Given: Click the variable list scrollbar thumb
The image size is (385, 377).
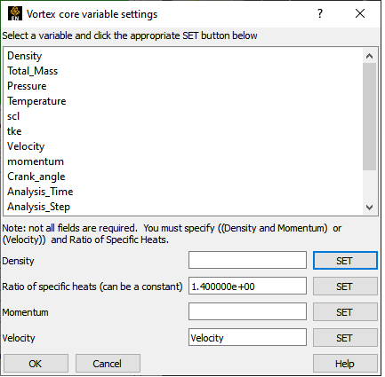Looking at the screenshot, I should [x=369, y=116].
